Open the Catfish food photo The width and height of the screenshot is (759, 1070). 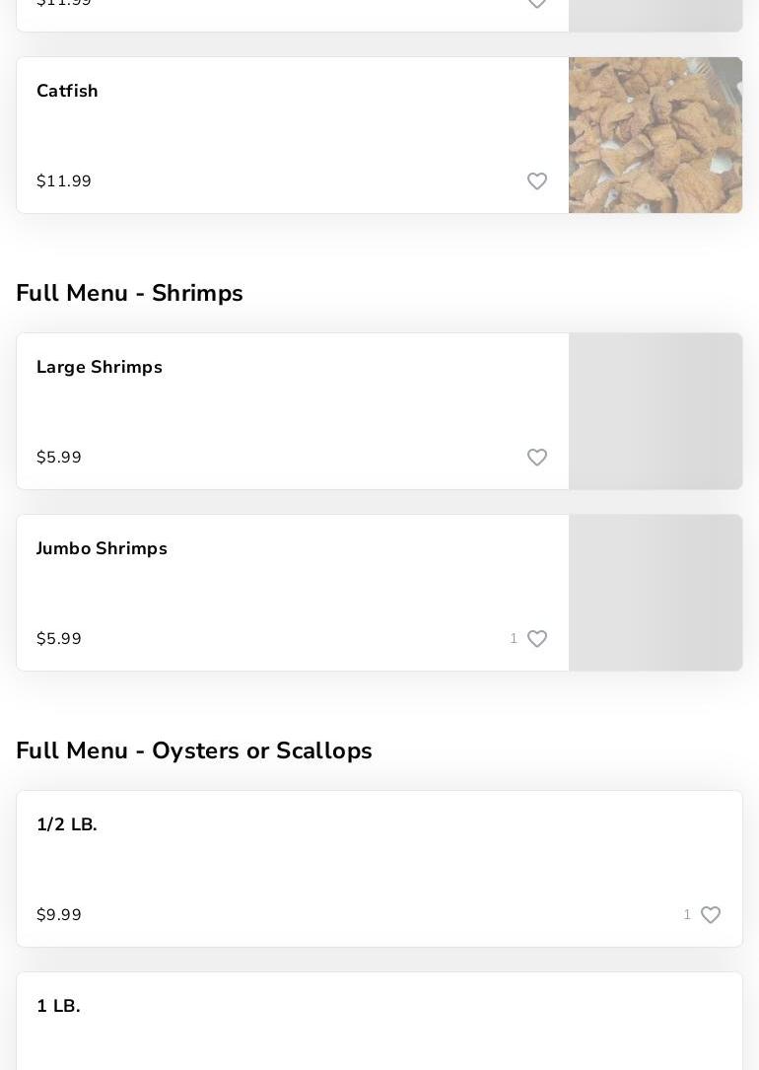click(655, 135)
